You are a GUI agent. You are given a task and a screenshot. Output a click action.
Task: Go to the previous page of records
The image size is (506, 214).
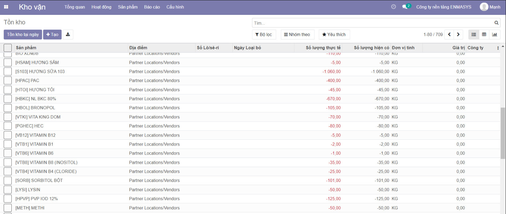coord(449,35)
